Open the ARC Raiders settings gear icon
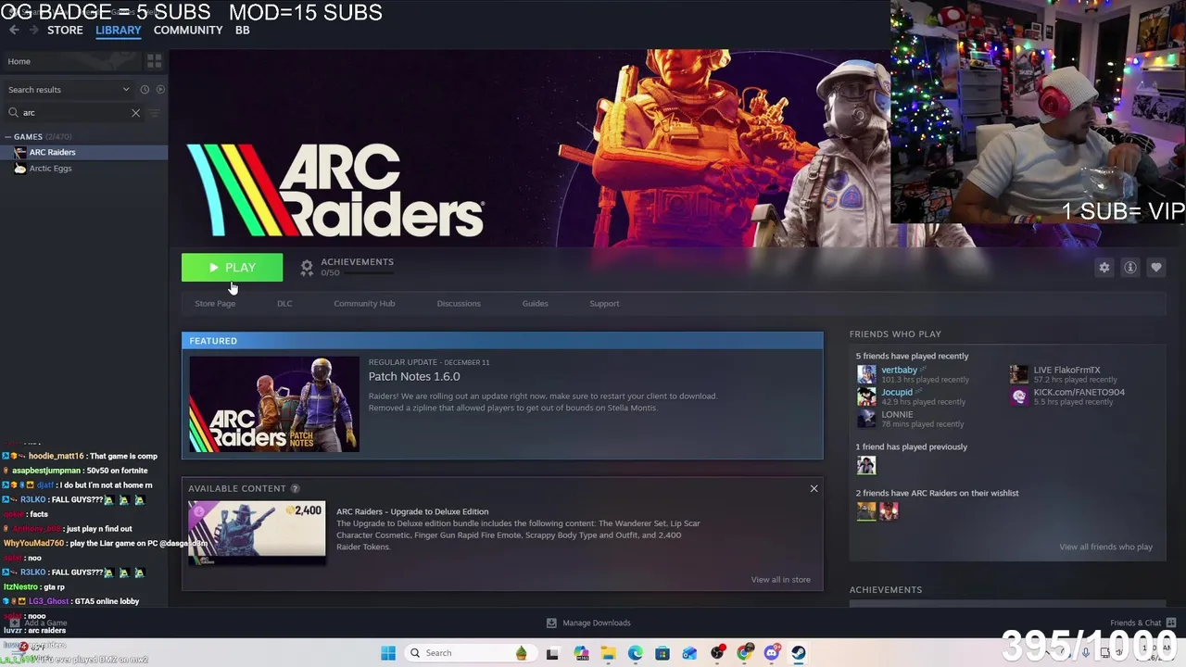Viewport: 1186px width, 667px height. [1104, 268]
